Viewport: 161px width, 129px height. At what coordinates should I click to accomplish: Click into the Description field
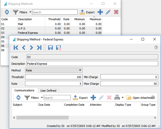click(92, 64)
